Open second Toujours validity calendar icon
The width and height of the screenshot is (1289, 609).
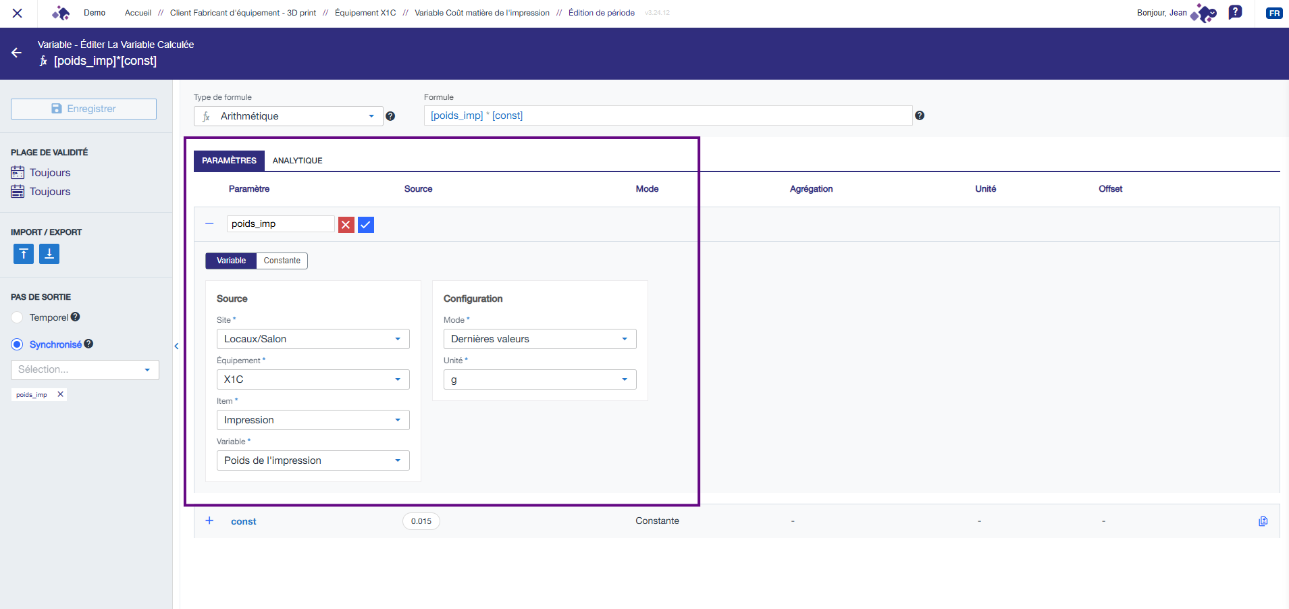(x=18, y=192)
